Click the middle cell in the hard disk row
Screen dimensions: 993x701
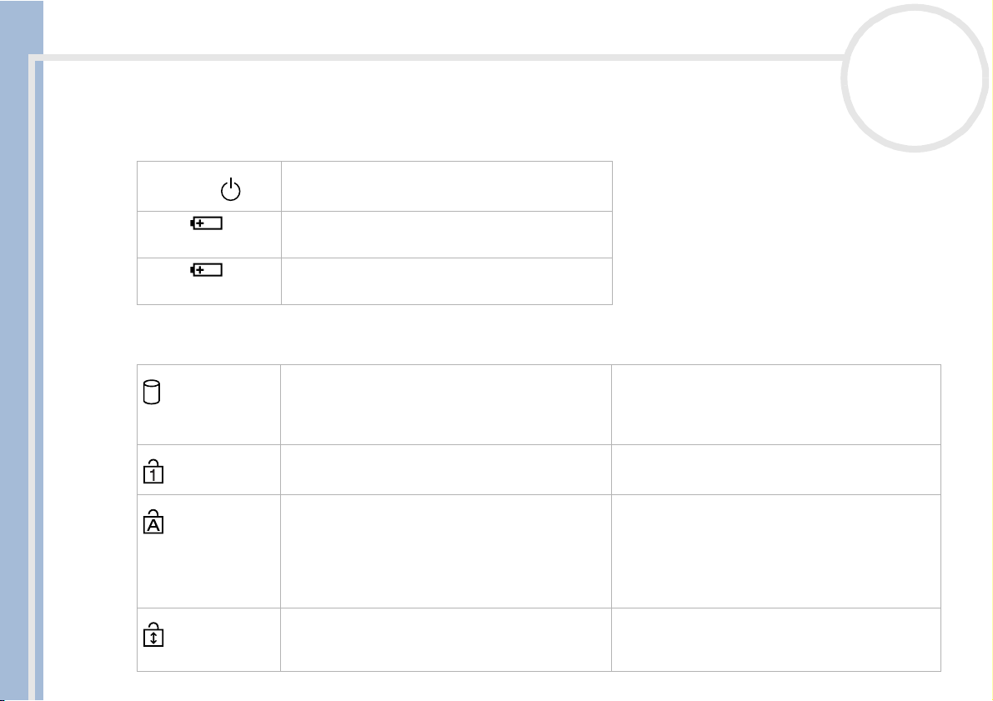446,404
